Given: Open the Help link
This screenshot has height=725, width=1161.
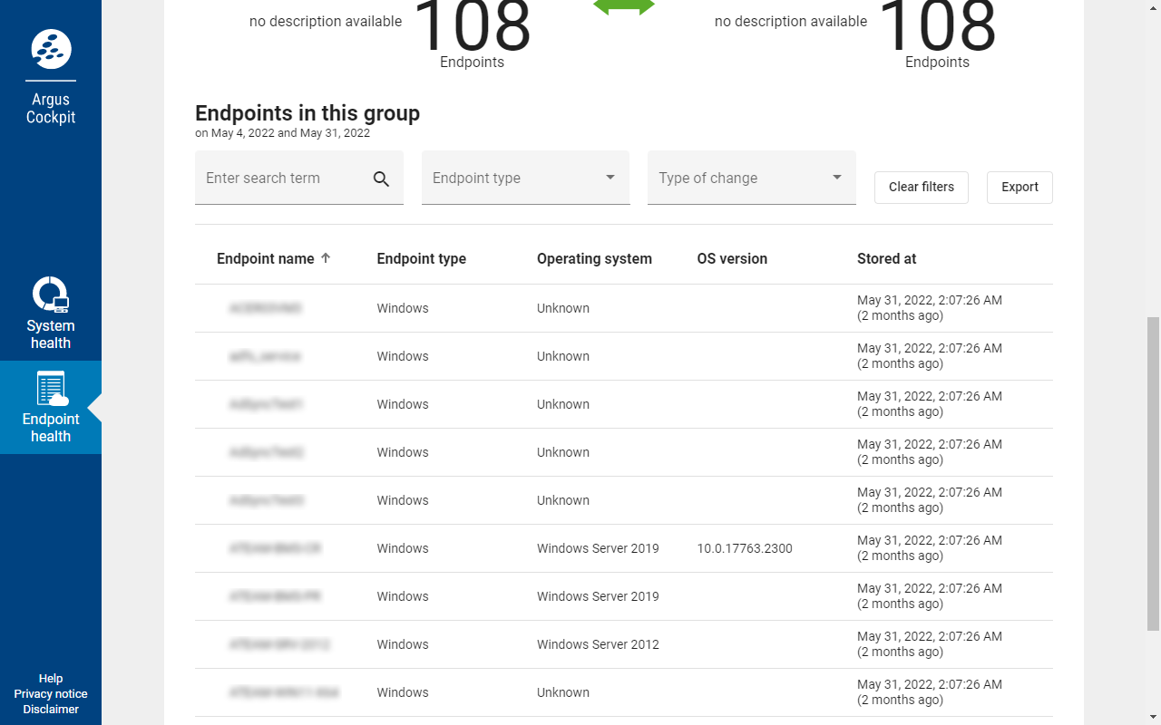Looking at the screenshot, I should point(51,678).
